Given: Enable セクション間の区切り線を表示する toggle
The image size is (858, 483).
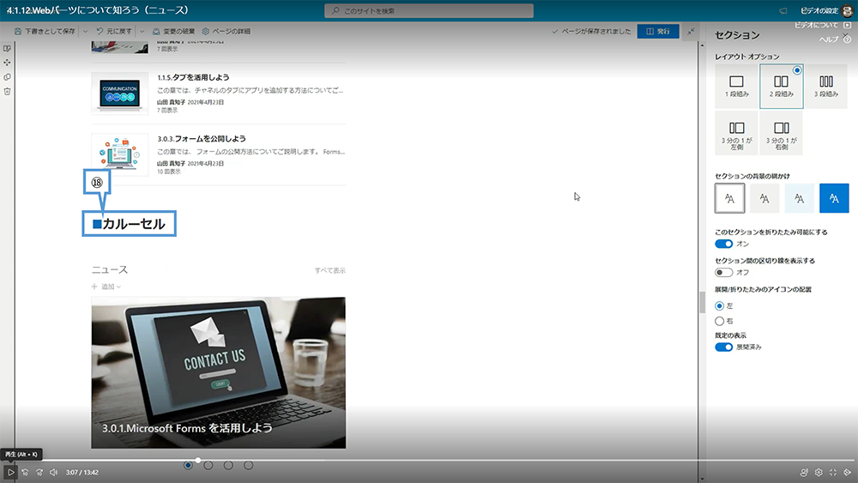Looking at the screenshot, I should 724,272.
